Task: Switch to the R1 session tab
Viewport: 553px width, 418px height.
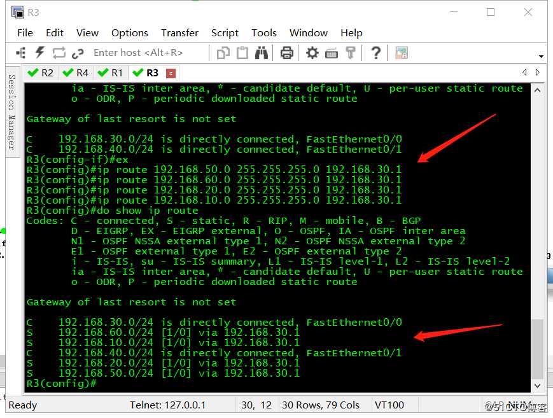Action: click(x=110, y=73)
